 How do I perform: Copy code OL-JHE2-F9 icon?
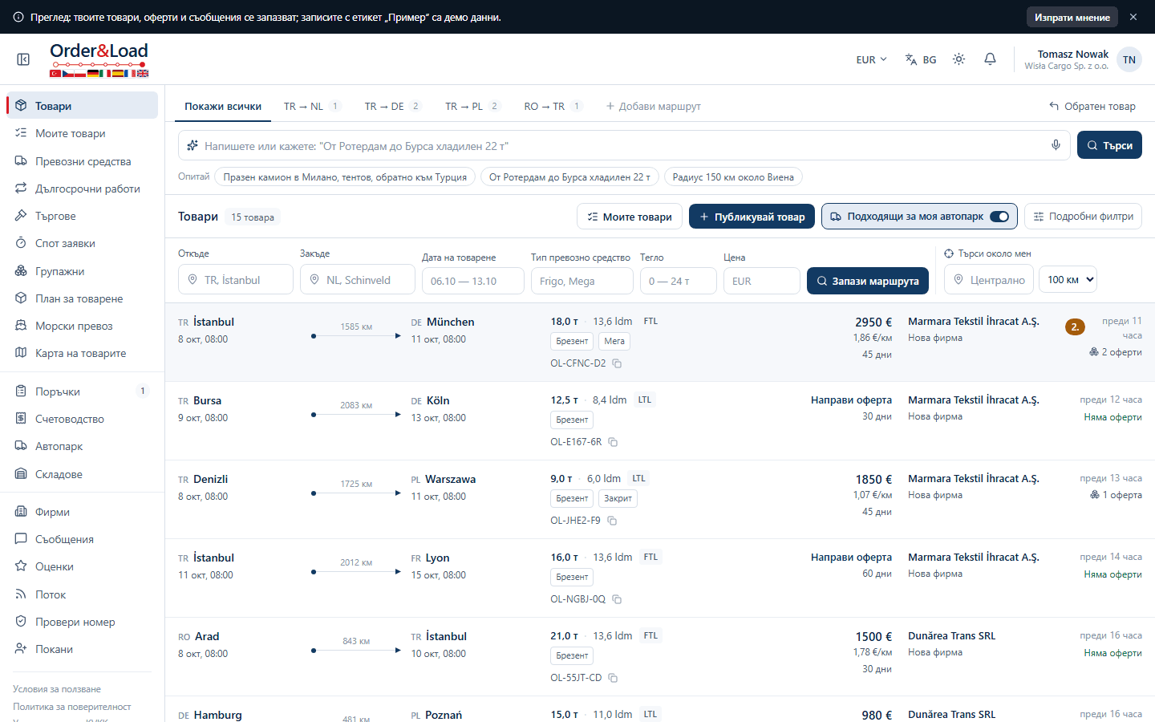(612, 521)
